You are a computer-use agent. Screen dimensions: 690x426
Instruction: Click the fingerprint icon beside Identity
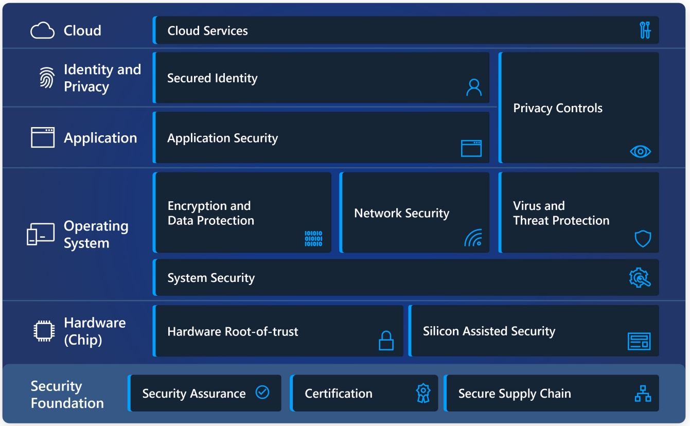tap(47, 78)
